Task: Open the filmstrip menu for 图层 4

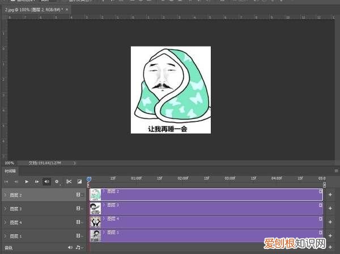Action: click(79, 222)
